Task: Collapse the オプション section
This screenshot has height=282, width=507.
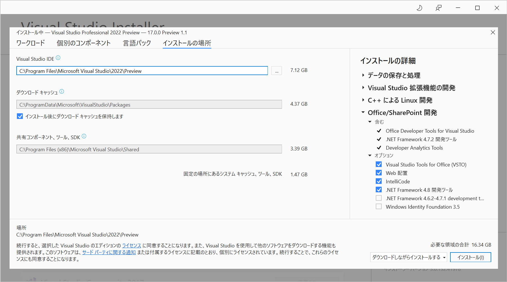Action: (x=370, y=155)
